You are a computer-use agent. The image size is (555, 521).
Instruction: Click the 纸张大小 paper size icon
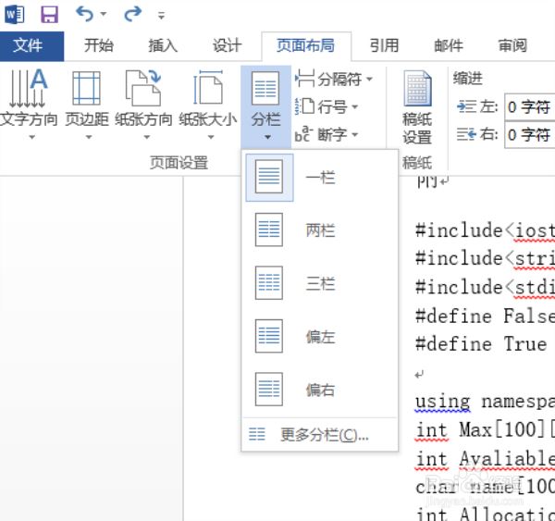pos(208,89)
